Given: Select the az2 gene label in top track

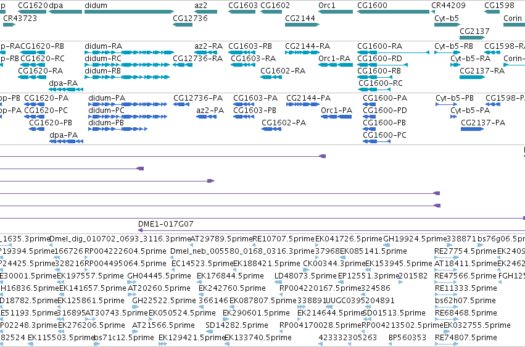Looking at the screenshot, I should (x=201, y=6).
